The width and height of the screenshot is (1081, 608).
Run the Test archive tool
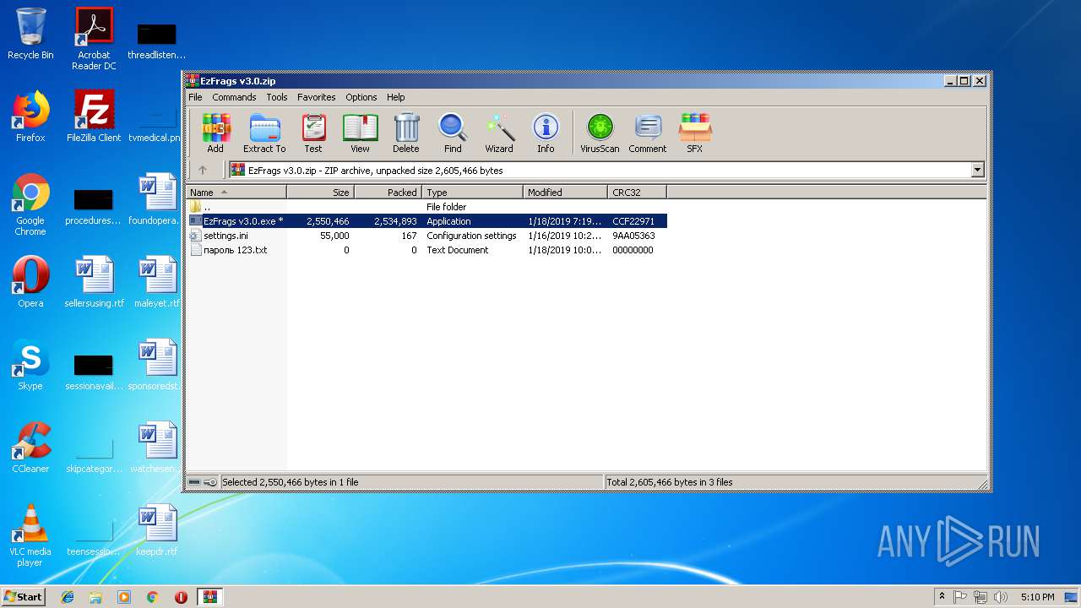pyautogui.click(x=313, y=133)
